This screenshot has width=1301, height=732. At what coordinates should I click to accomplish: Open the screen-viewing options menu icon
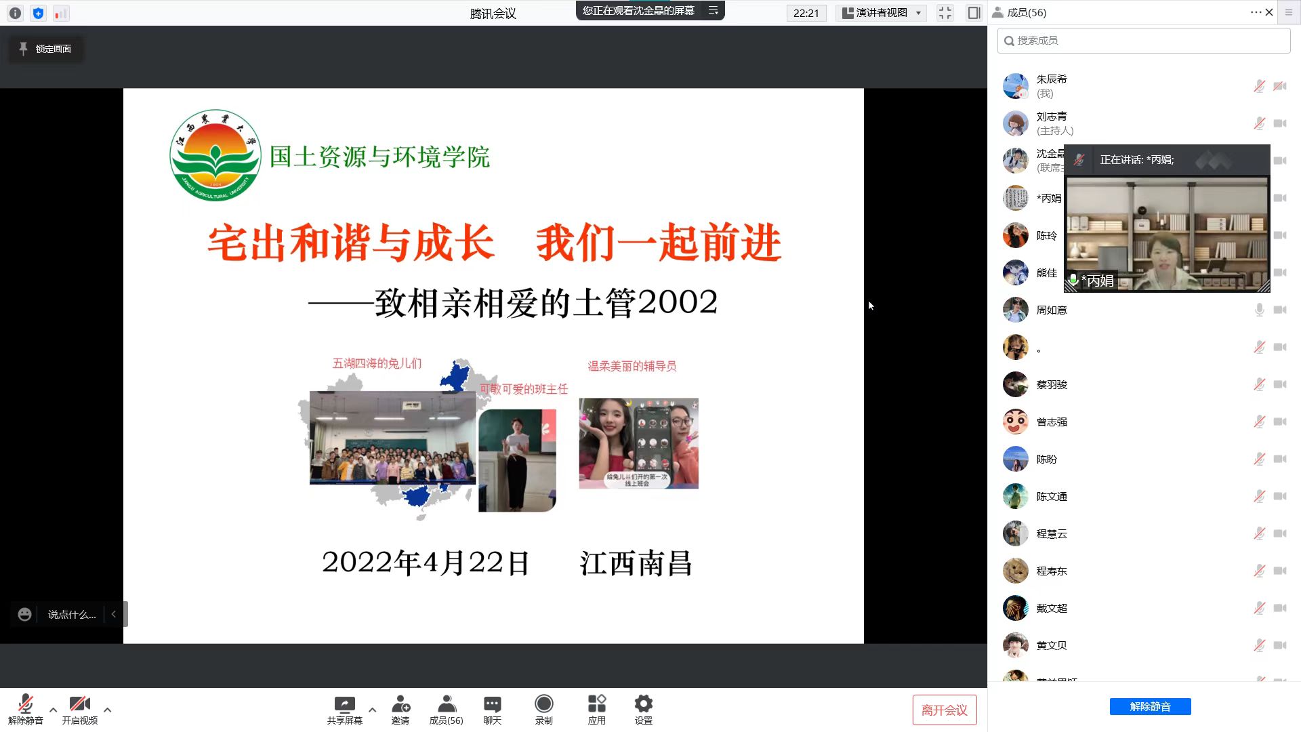(713, 10)
